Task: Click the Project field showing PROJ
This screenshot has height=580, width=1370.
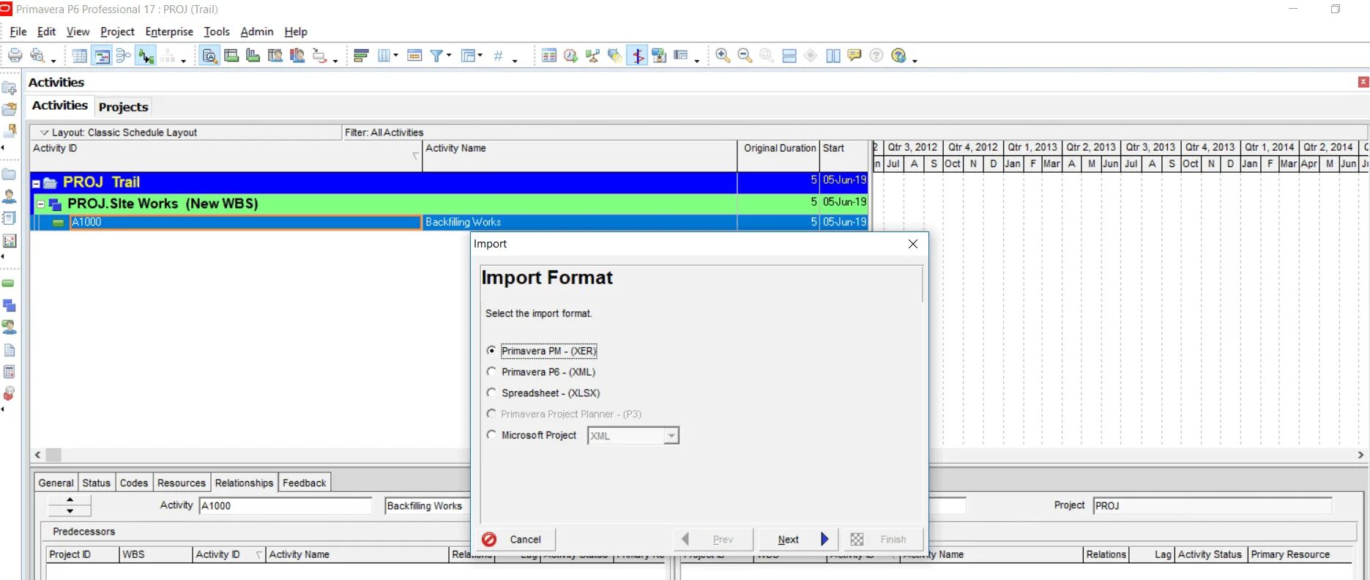Action: [1212, 506]
